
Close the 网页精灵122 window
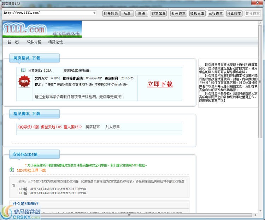[257, 2]
